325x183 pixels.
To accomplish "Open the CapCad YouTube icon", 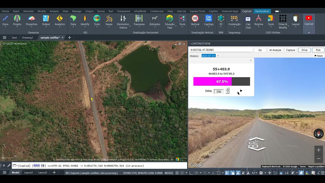I will click(309, 18).
